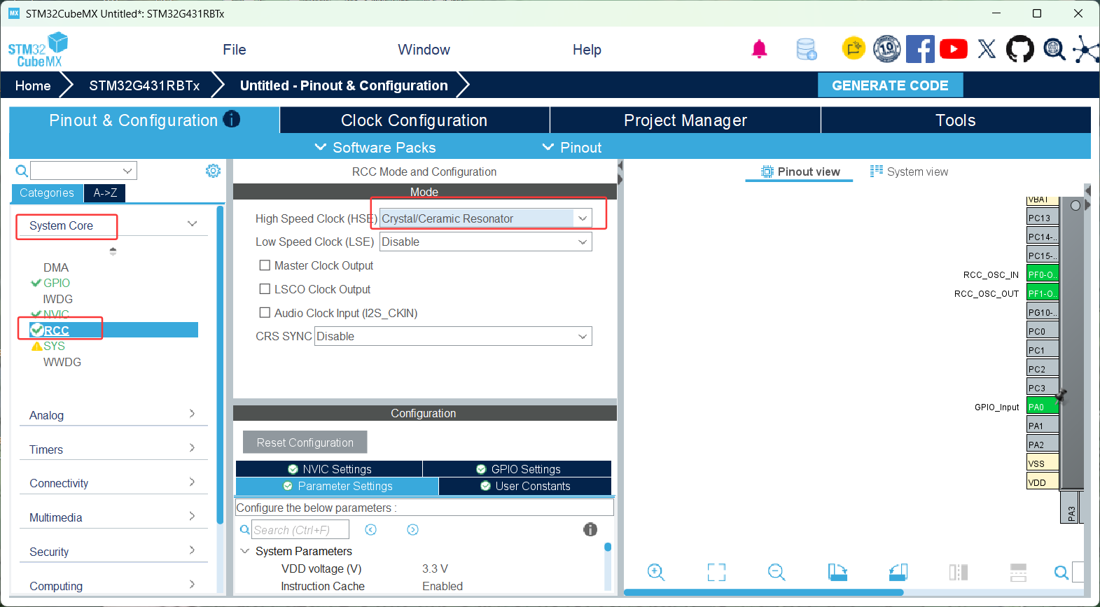This screenshot has width=1100, height=607.
Task: Click the globe search website icon
Action: tap(1054, 49)
